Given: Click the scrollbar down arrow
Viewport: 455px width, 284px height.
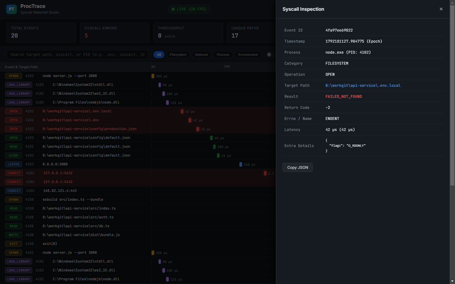Looking at the screenshot, I should point(452,281).
